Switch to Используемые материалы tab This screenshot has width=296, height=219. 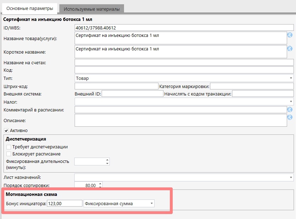tap(92, 9)
